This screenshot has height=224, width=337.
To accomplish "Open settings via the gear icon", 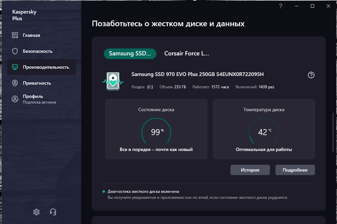I will (x=36, y=212).
